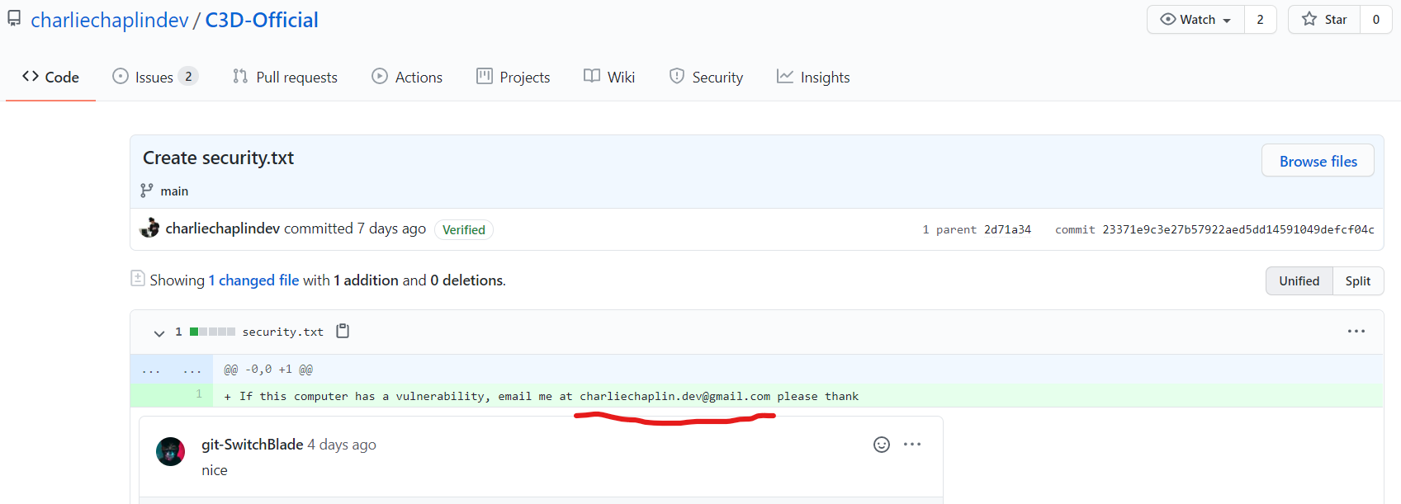Open the 1 changed file link
This screenshot has width=1401, height=504.
(x=253, y=280)
